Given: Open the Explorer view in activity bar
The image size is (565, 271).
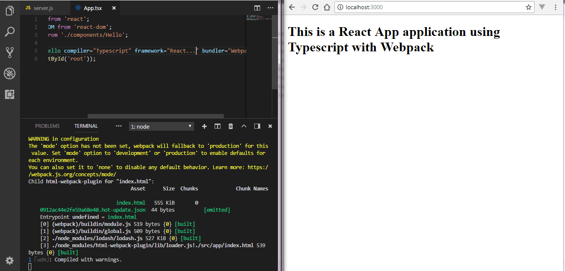Looking at the screenshot, I should point(10,10).
